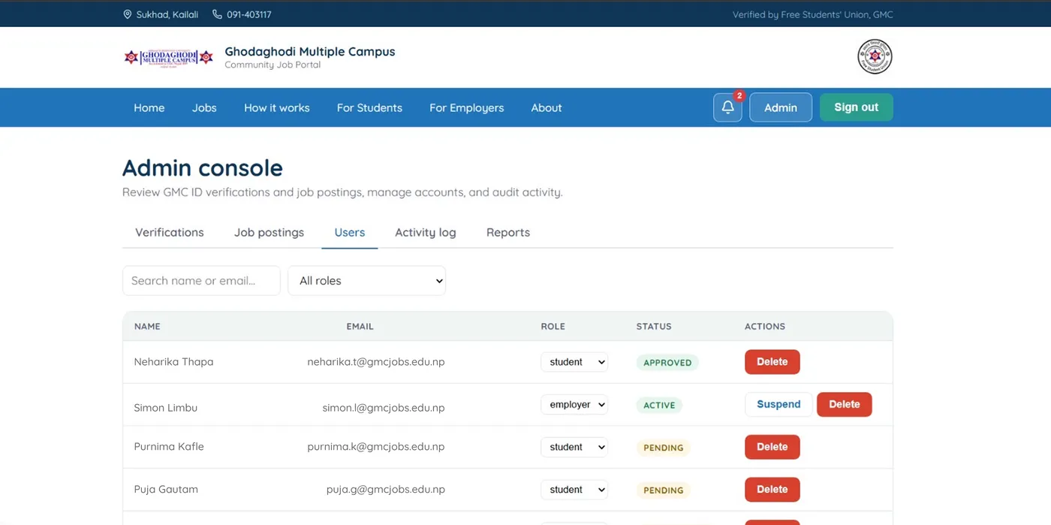Click the Community Job Portal subtitle
1051x525 pixels.
(273, 65)
